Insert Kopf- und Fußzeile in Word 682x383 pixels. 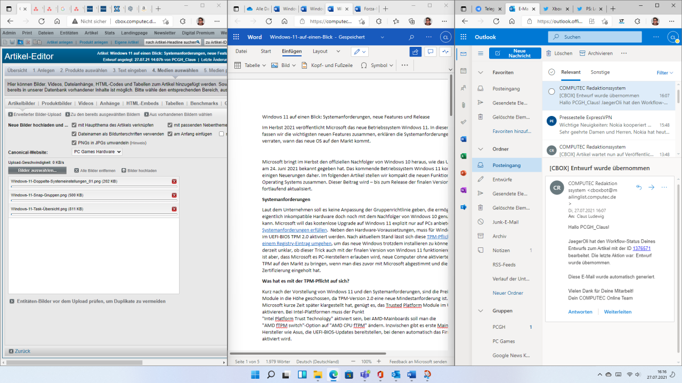pos(327,65)
